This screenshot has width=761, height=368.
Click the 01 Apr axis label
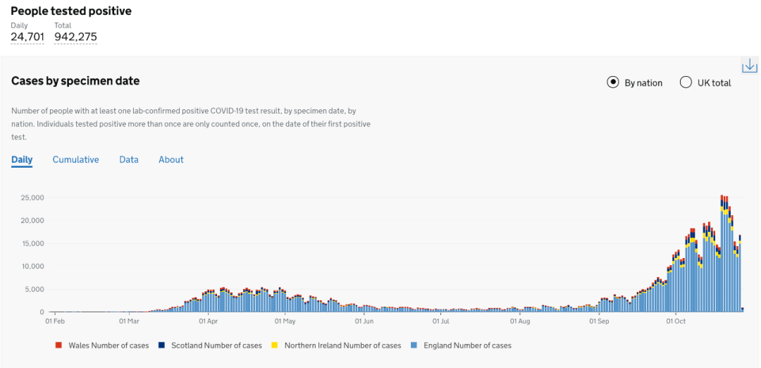tap(208, 321)
